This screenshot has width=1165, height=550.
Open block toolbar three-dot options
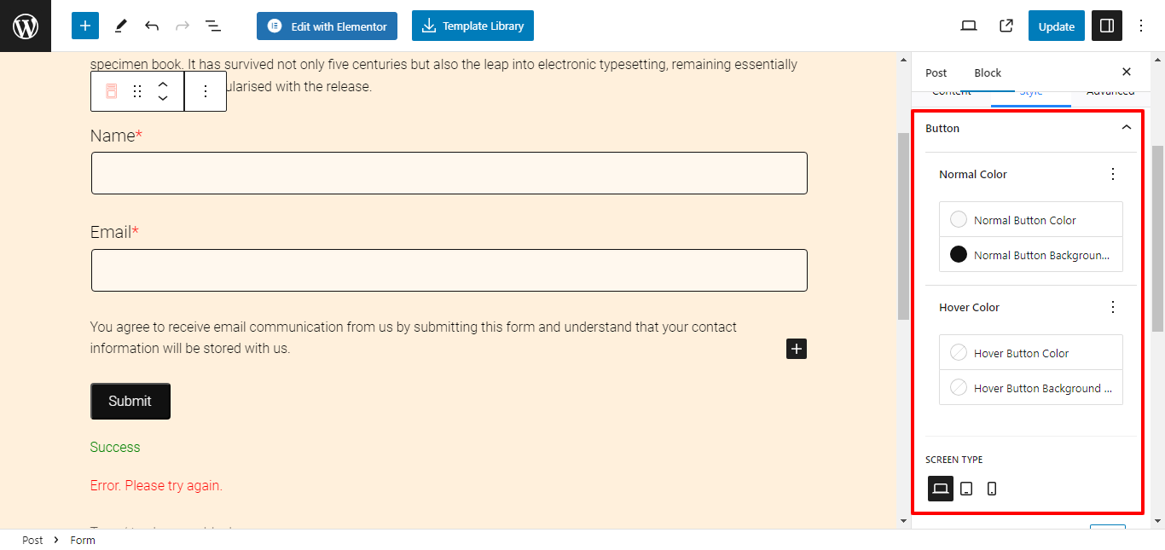(x=205, y=91)
